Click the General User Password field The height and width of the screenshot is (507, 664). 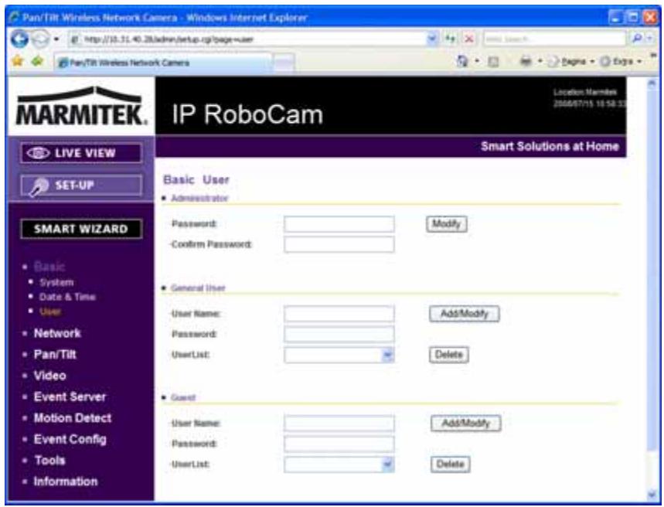(339, 334)
